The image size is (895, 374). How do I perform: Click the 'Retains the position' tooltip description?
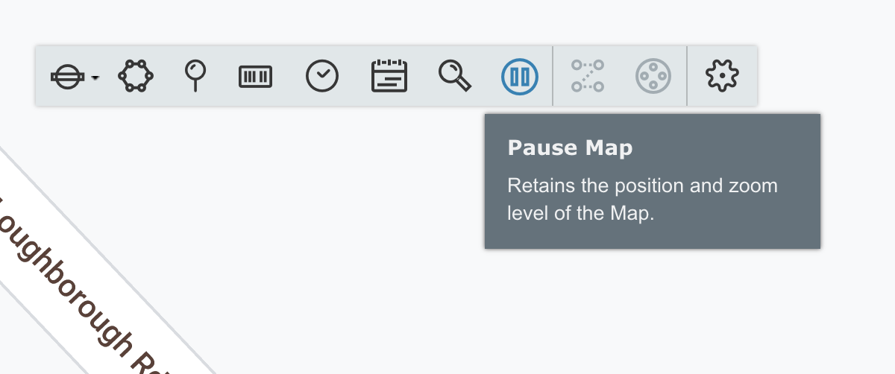642,199
